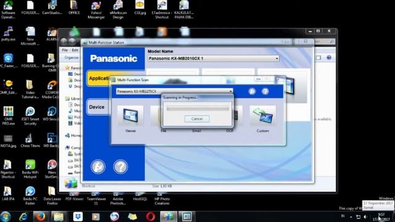
Task: Open Yahoo Messenger desktop icon
Action: point(96,10)
